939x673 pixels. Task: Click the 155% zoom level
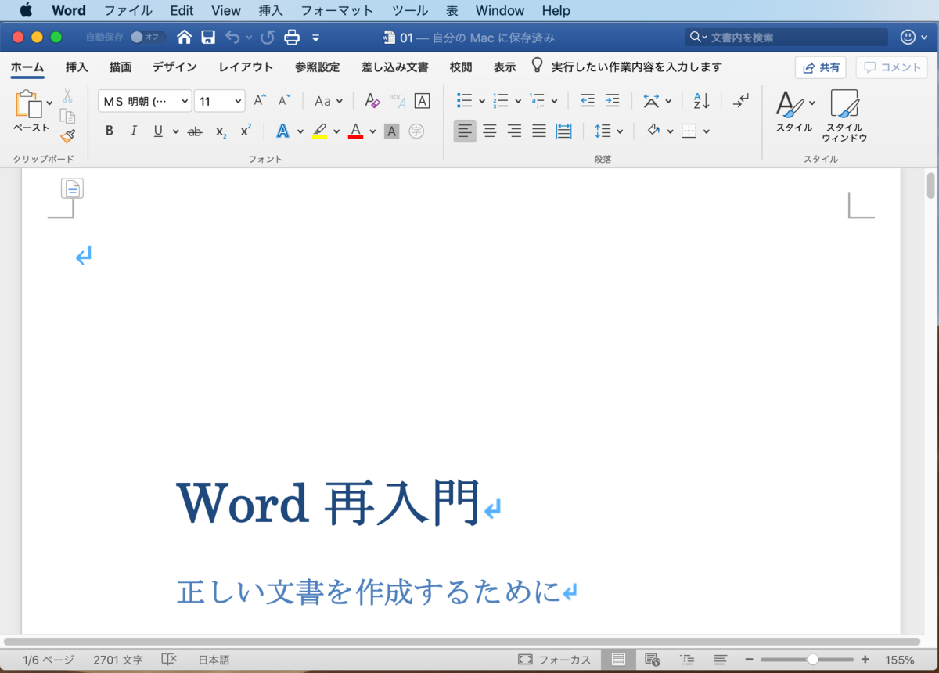coord(900,660)
